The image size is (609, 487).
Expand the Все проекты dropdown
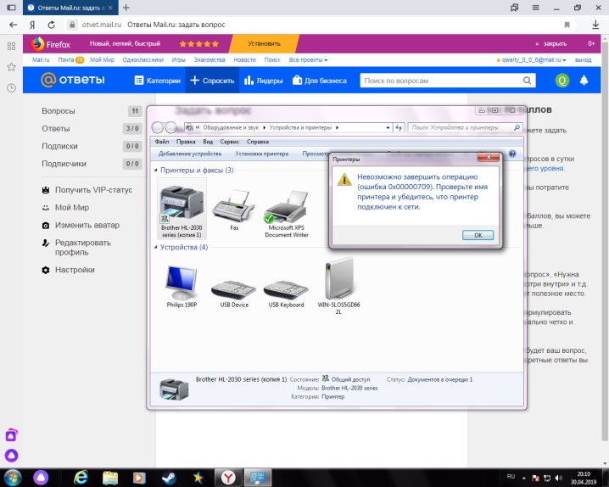tap(308, 59)
